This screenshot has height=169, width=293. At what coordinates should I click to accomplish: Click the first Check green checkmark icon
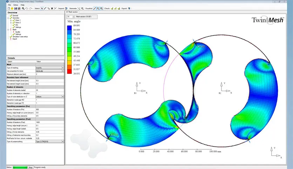point(112,8)
